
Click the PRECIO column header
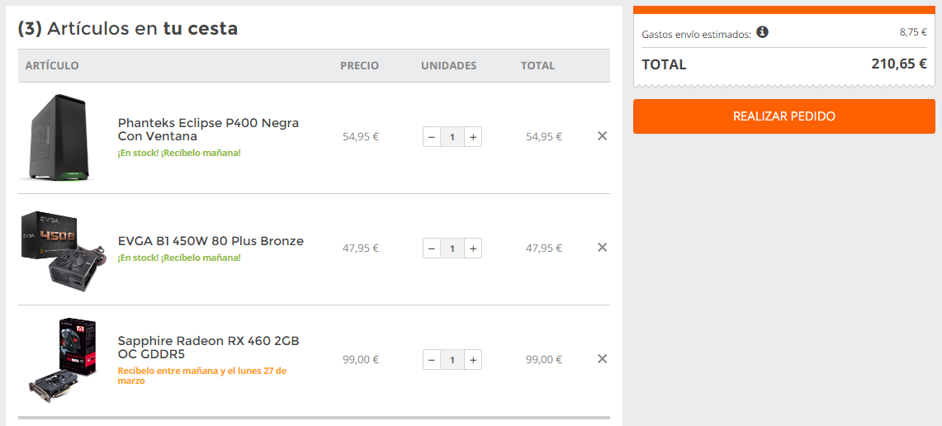(359, 65)
